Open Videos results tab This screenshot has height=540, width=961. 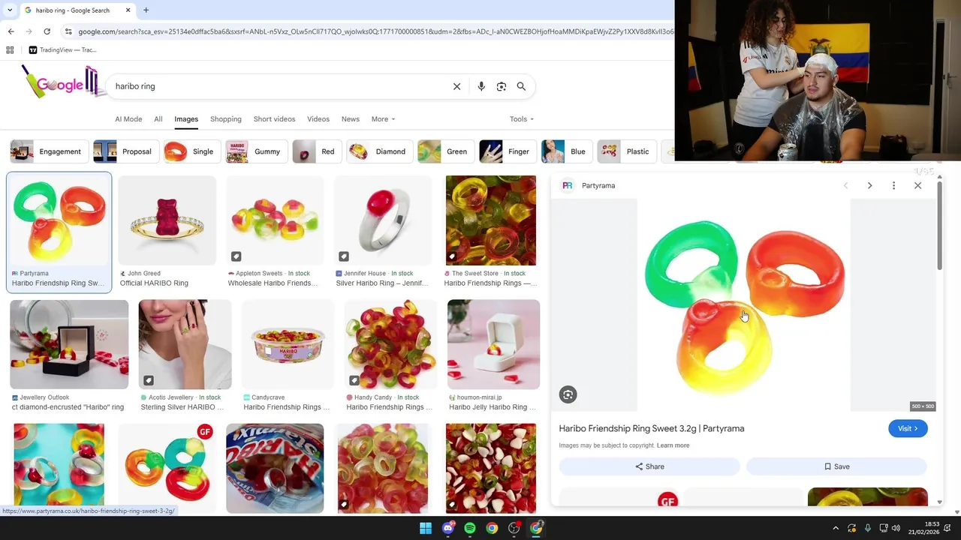[x=318, y=119]
